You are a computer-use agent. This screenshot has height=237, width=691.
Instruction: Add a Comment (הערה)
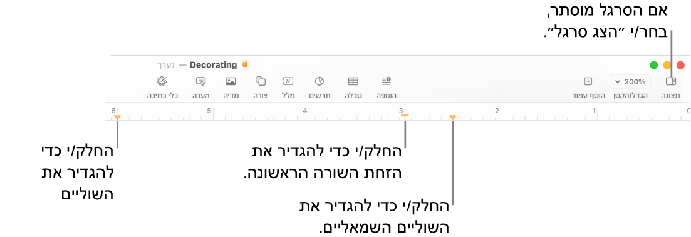click(200, 81)
